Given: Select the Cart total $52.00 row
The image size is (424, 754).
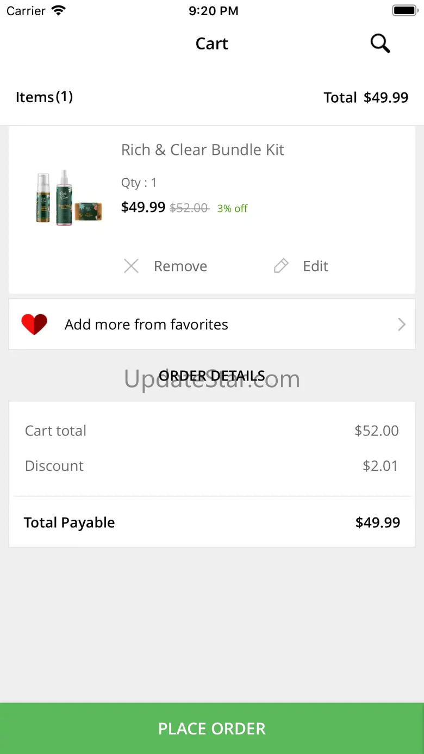Looking at the screenshot, I should tap(212, 431).
